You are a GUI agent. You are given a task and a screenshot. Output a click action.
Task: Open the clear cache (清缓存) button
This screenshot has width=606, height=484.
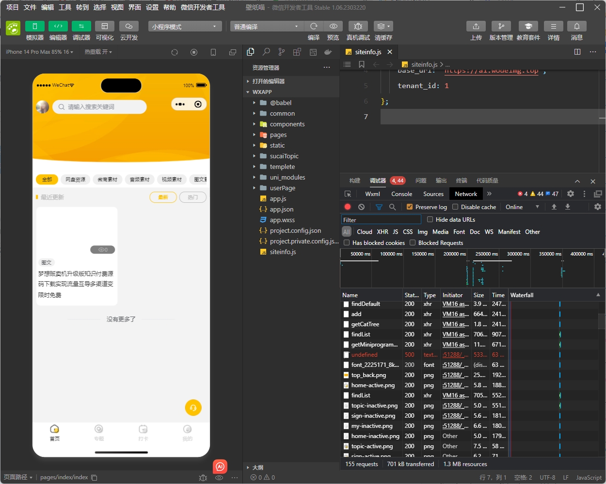[x=383, y=26]
